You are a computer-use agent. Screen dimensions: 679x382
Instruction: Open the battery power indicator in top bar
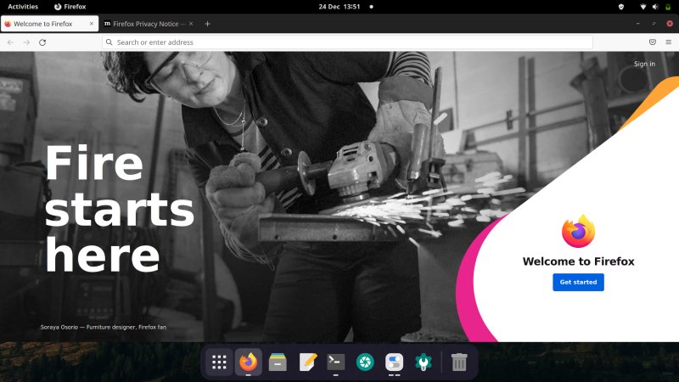[668, 7]
